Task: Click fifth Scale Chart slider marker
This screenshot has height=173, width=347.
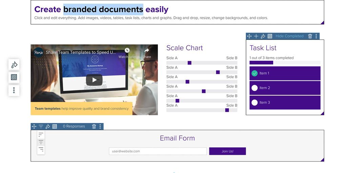Action: (178, 101)
